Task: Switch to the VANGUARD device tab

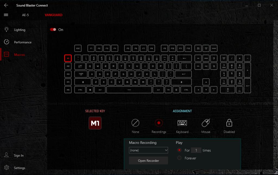Action: click(53, 15)
